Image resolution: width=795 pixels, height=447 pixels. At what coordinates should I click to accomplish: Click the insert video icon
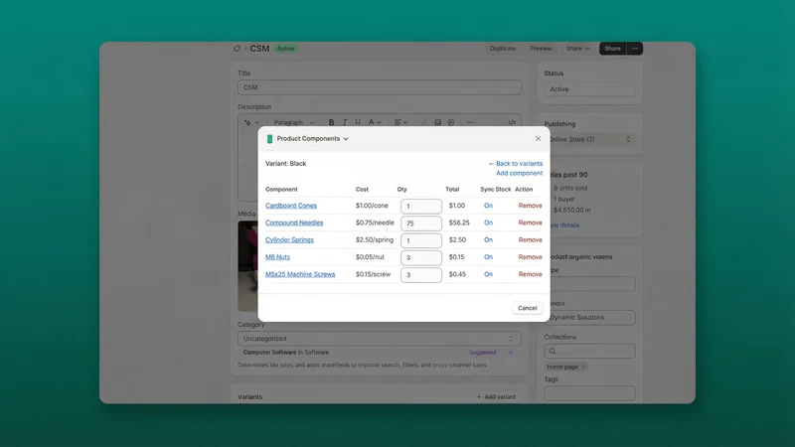click(451, 122)
